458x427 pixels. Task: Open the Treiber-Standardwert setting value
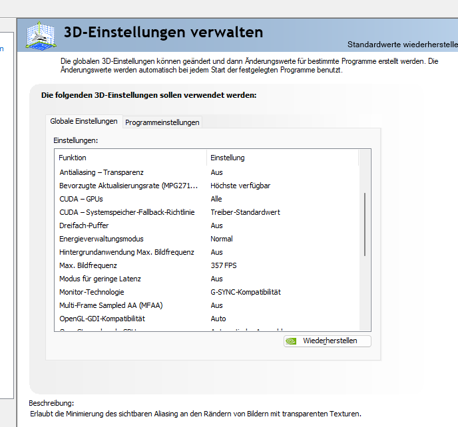click(246, 212)
